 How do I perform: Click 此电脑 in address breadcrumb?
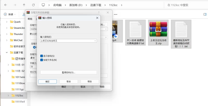pos(57,5)
